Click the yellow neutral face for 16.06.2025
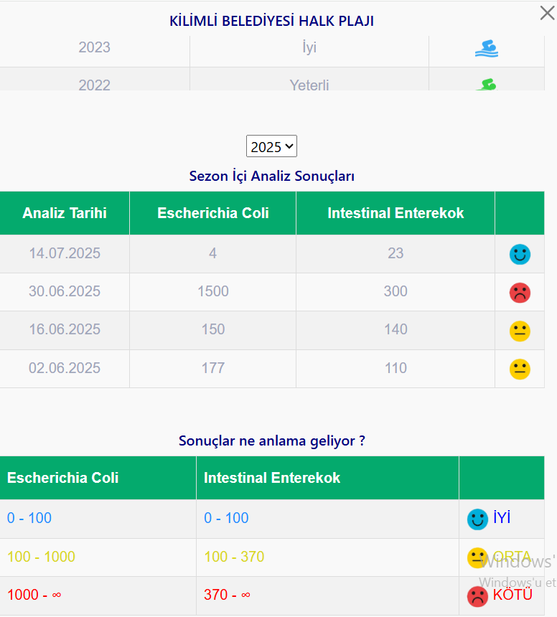557x617 pixels. pos(520,331)
